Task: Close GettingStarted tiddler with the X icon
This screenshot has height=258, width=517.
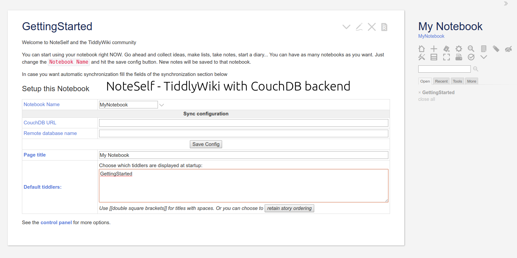Action: [x=372, y=27]
